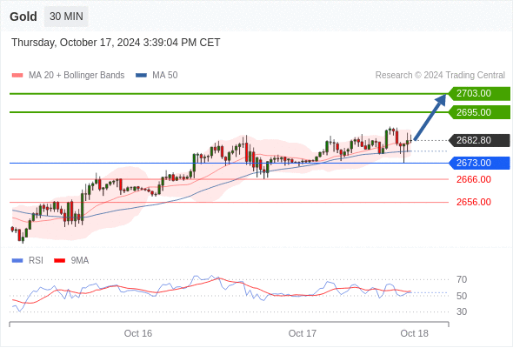Click the 30 MIN timeframe badge
This screenshot has width=513, height=348.
(66, 17)
